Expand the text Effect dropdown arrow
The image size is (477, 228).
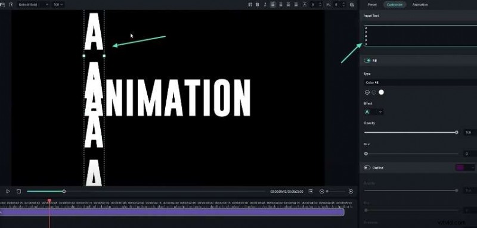380,112
